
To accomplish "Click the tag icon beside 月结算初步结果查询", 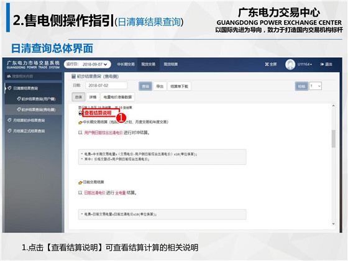I will pos(9,121).
